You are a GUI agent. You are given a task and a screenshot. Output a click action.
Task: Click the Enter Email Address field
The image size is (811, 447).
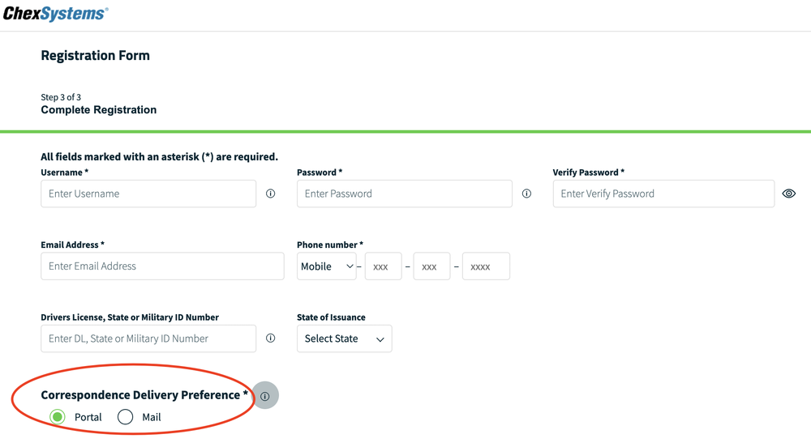pos(162,266)
